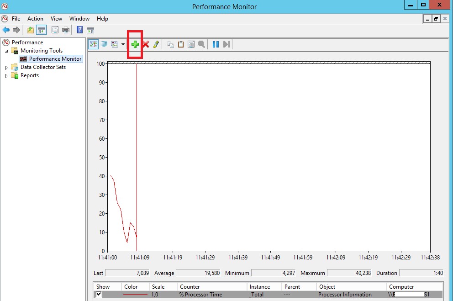The height and width of the screenshot is (301, 453).
Task: Toggle the console tree show/hide icon
Action: pyautogui.click(x=42, y=30)
